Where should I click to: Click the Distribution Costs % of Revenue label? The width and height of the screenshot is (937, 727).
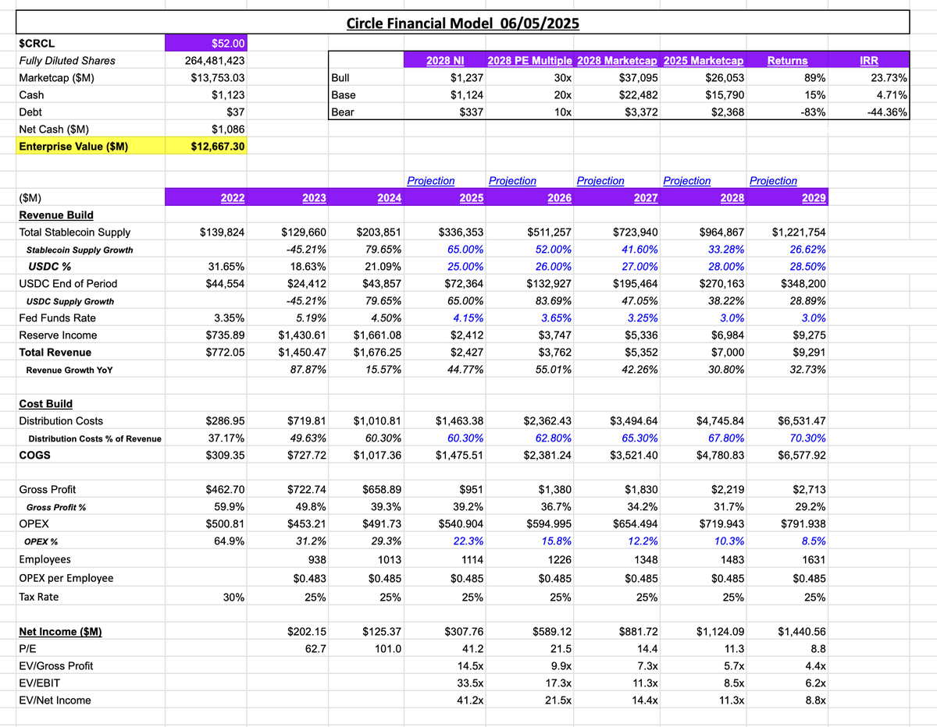[95, 438]
